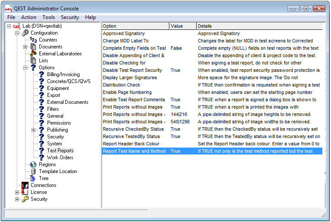Select the Work Orders tree item

[60, 158]
